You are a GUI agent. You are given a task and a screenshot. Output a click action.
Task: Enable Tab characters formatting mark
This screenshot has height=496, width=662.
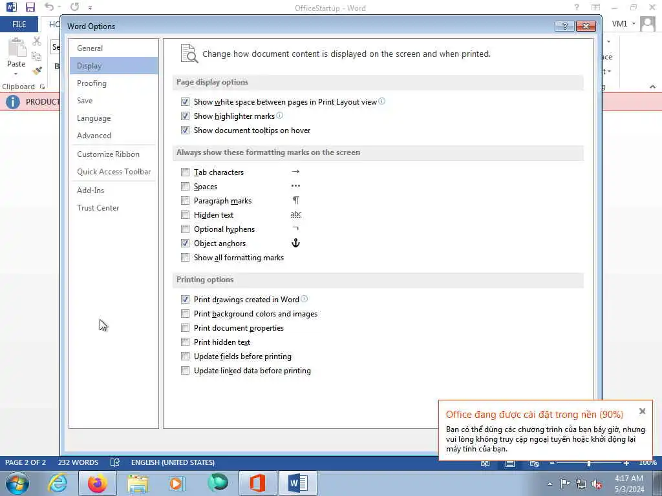click(185, 172)
